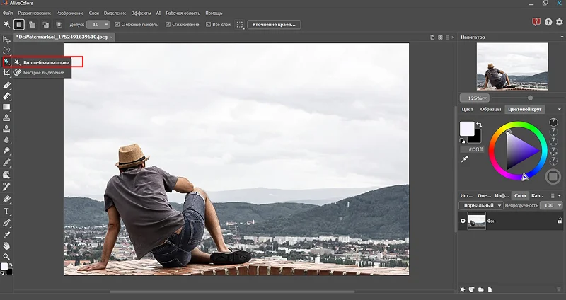
Task: Click the Уточнение краев button
Action: tap(274, 25)
